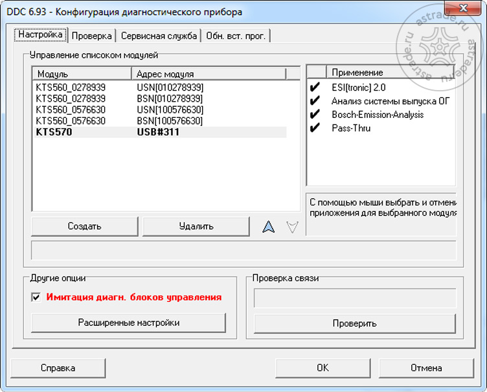The image size is (487, 392).
Task: Click the USB#311 address cell
Action: [x=158, y=132]
